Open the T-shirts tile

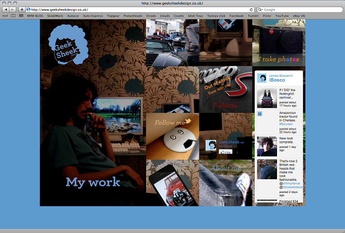[x=226, y=89]
